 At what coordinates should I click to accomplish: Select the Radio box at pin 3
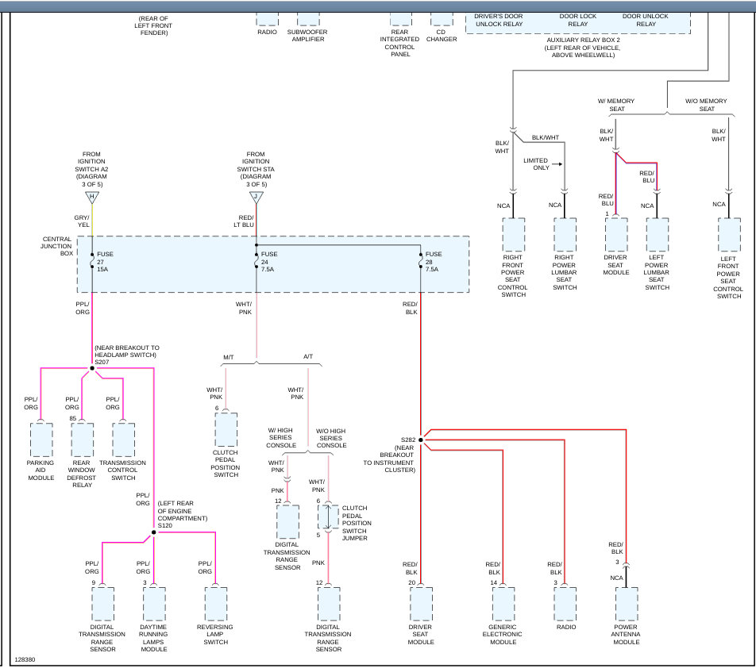tap(565, 604)
